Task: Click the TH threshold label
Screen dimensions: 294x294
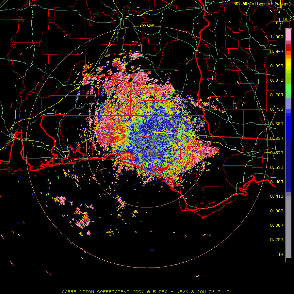Action: [281, 254]
